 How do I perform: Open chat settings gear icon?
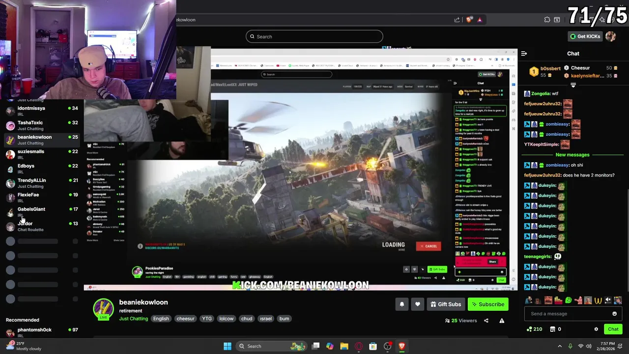(596, 329)
